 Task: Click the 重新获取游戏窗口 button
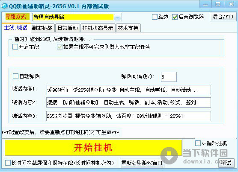click(x=142, y=163)
